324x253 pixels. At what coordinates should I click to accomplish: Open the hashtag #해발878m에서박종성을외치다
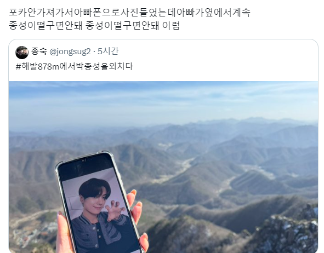[75, 66]
